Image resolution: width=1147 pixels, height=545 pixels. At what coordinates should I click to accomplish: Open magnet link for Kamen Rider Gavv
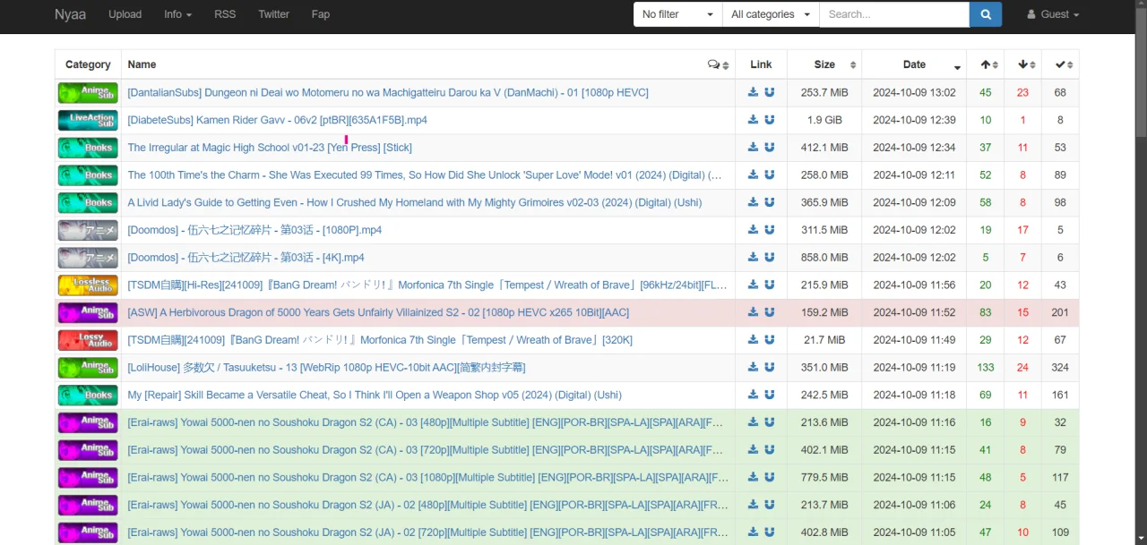(x=769, y=120)
